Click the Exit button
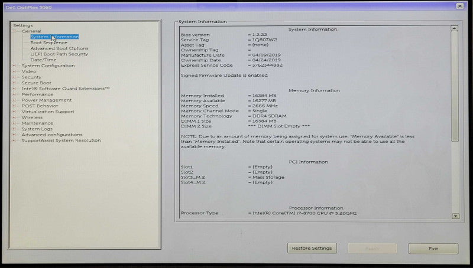Screen dimensions: 473x268 click(433, 249)
